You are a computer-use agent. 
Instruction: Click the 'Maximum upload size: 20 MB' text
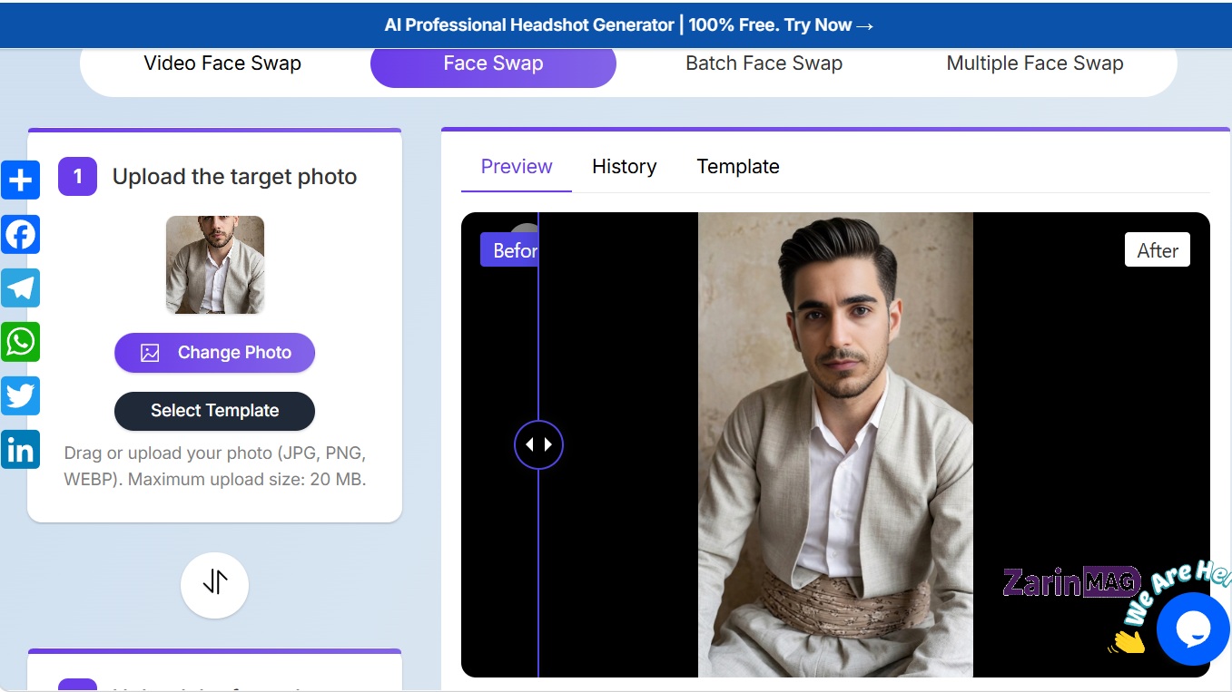(247, 480)
